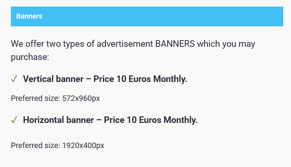291x167 pixels.
Task: Click the Horizontal banner price heading
Action: pos(110,120)
